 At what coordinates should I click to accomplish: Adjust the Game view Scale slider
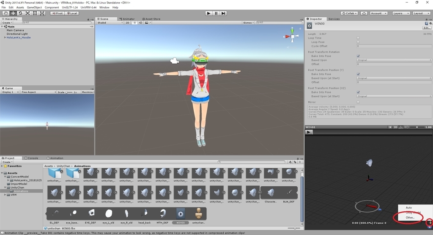(x=69, y=92)
